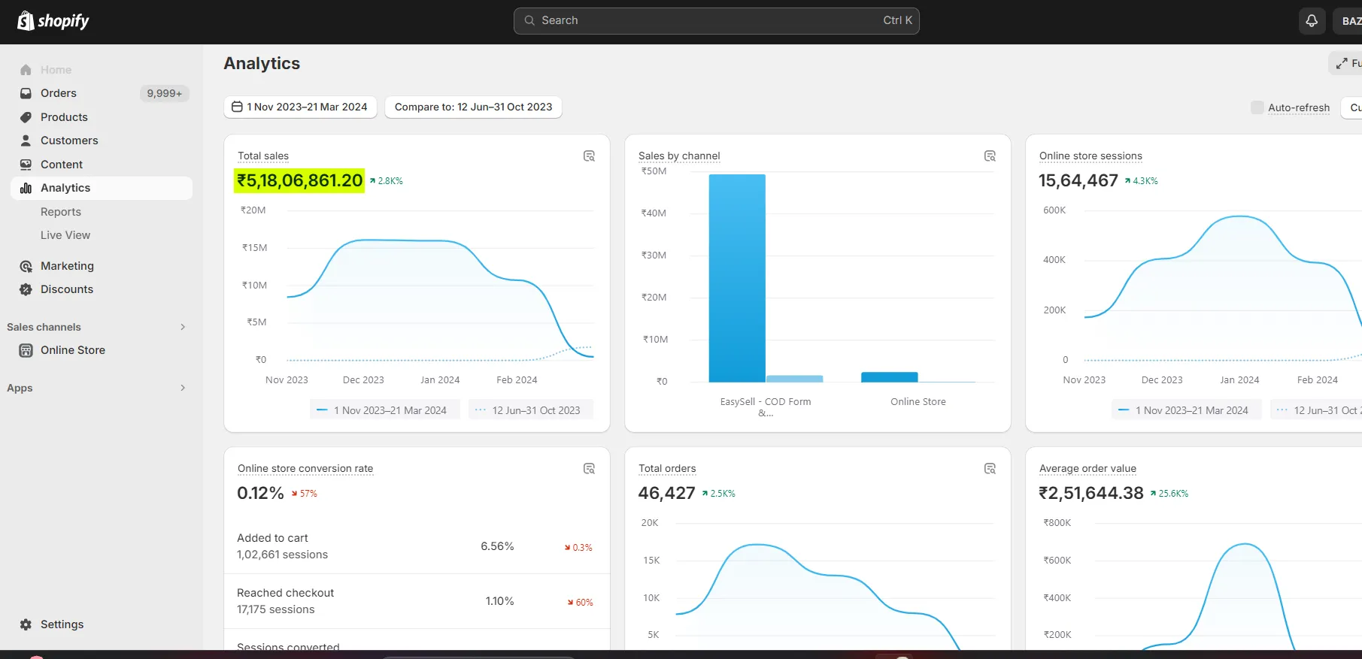Open the Live View link
The image size is (1362, 659).
[x=65, y=235]
